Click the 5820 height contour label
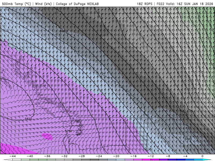Viewport: 215px width, 161px height. (28, 119)
